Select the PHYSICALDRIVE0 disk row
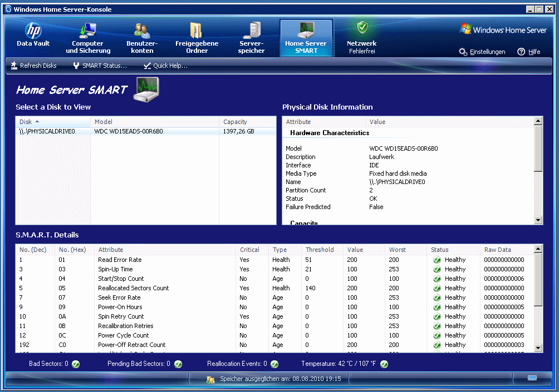The image size is (559, 392). (x=146, y=131)
